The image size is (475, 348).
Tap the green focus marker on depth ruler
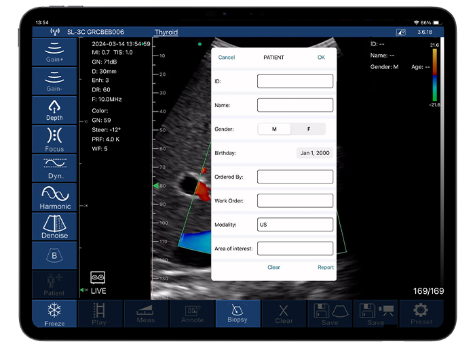(155, 186)
